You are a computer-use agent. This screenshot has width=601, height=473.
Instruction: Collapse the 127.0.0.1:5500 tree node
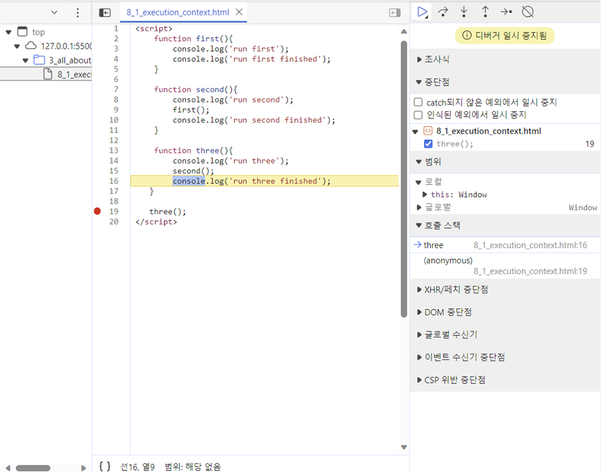(x=17, y=47)
